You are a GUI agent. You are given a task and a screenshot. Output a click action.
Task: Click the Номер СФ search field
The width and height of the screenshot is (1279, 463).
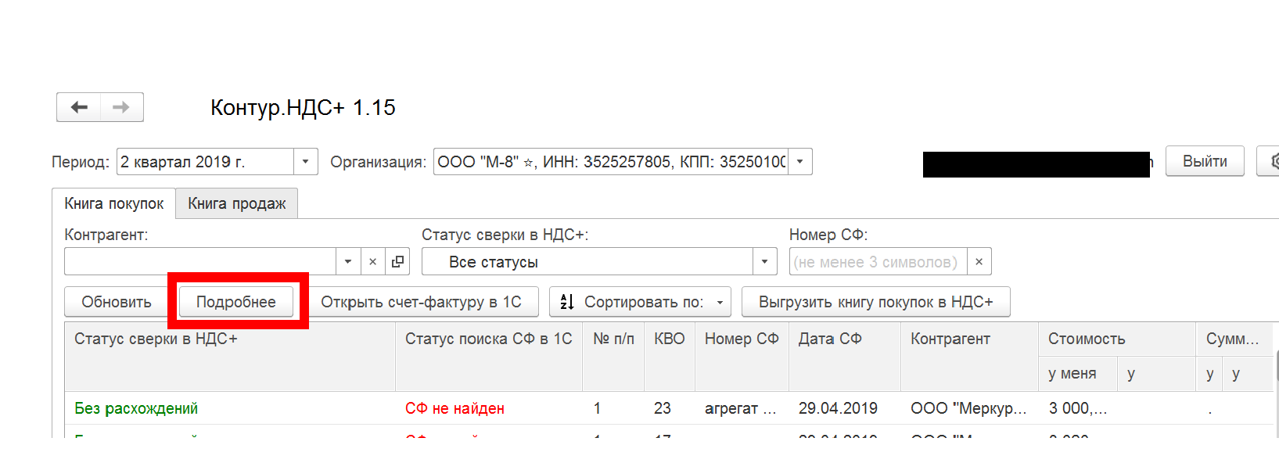click(x=878, y=261)
